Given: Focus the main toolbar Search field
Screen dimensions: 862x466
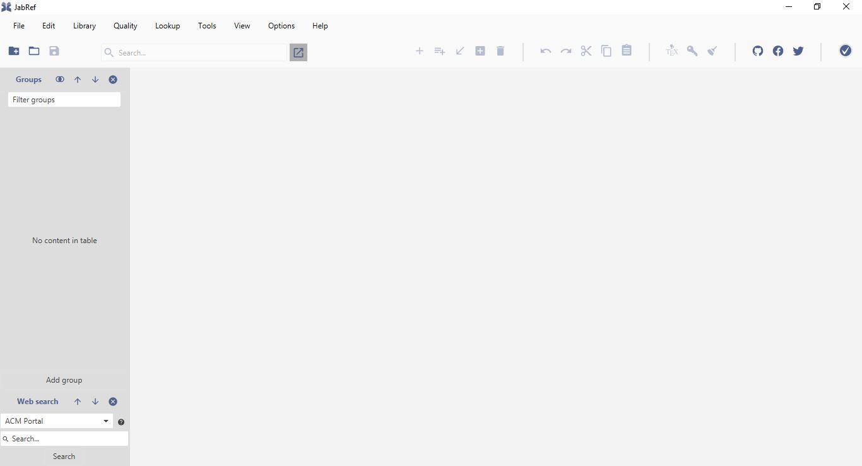Looking at the screenshot, I should coord(194,52).
